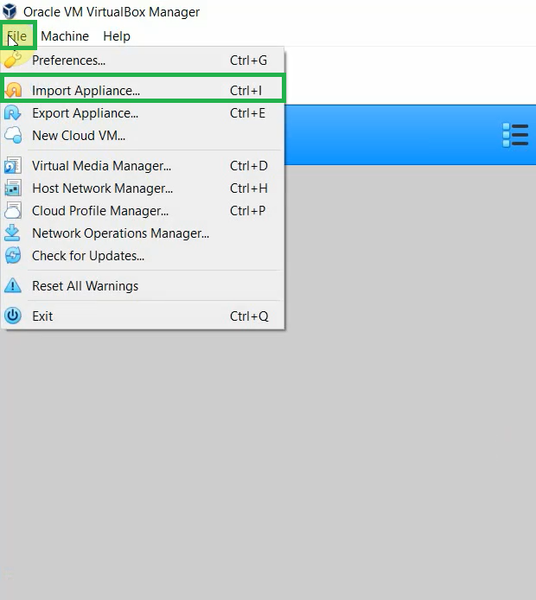This screenshot has width=536, height=600.
Task: Open the Help menu
Action: [x=117, y=36]
